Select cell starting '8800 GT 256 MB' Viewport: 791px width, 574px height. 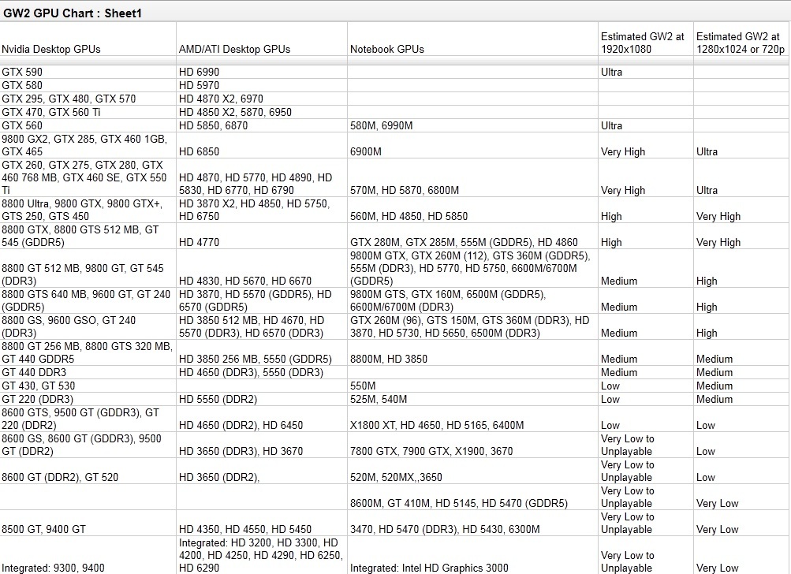coord(88,352)
